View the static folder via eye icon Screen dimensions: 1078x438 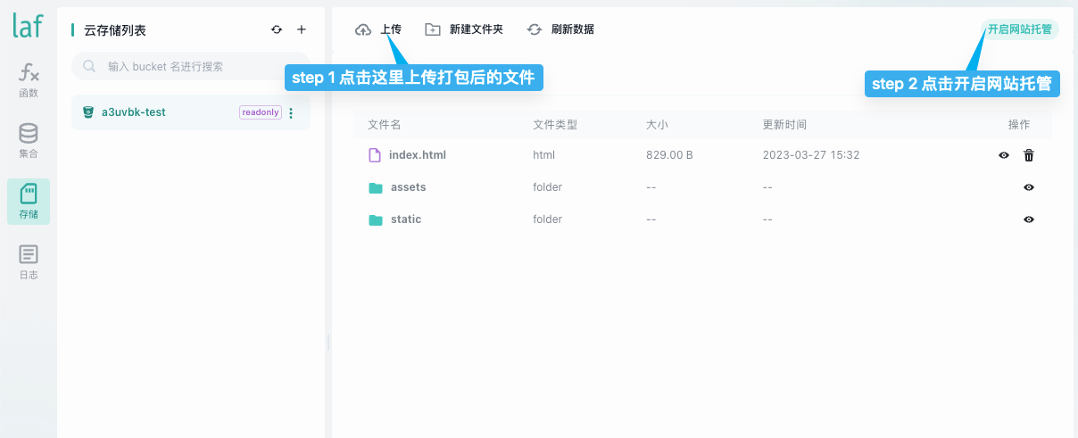click(x=1029, y=219)
